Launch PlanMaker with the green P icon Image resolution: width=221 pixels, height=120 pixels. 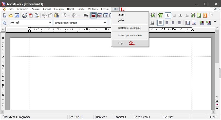[x=199, y=15]
